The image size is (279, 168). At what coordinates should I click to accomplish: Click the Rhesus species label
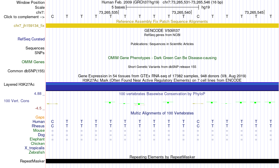38,126
